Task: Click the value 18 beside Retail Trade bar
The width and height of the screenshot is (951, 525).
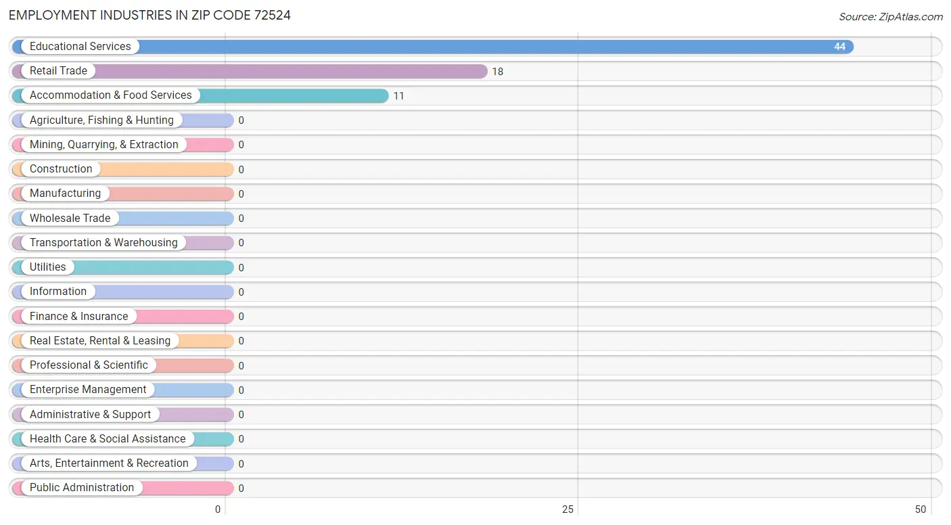Action: pos(498,72)
